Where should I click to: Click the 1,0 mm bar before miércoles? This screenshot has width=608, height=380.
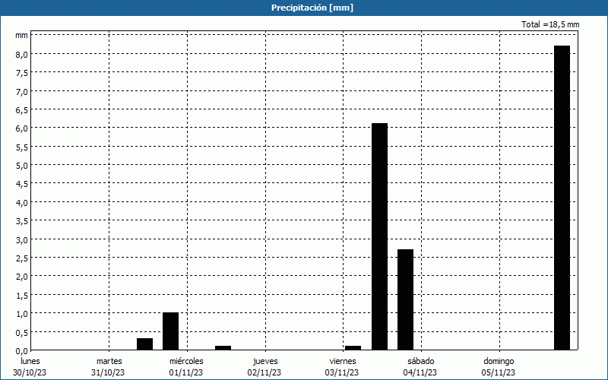pyautogui.click(x=170, y=331)
